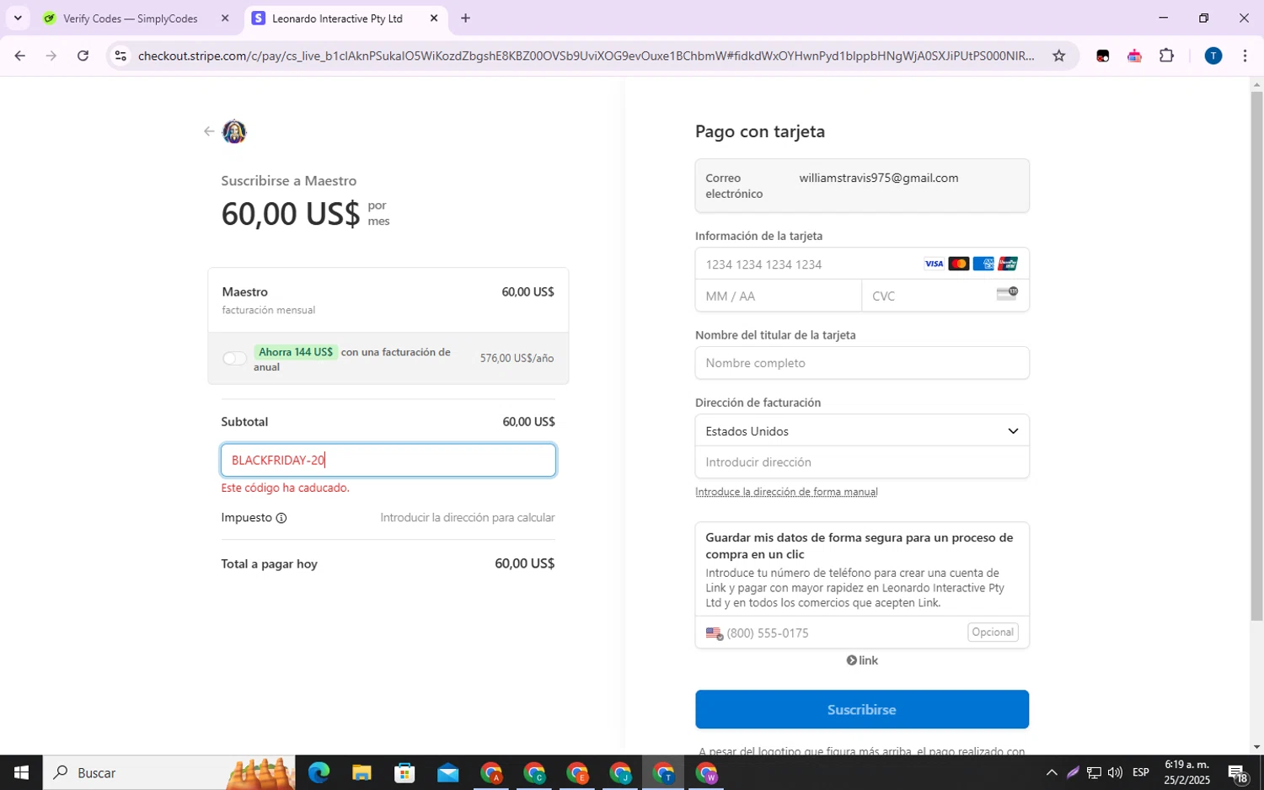Open File Explorer from taskbar

click(x=362, y=772)
